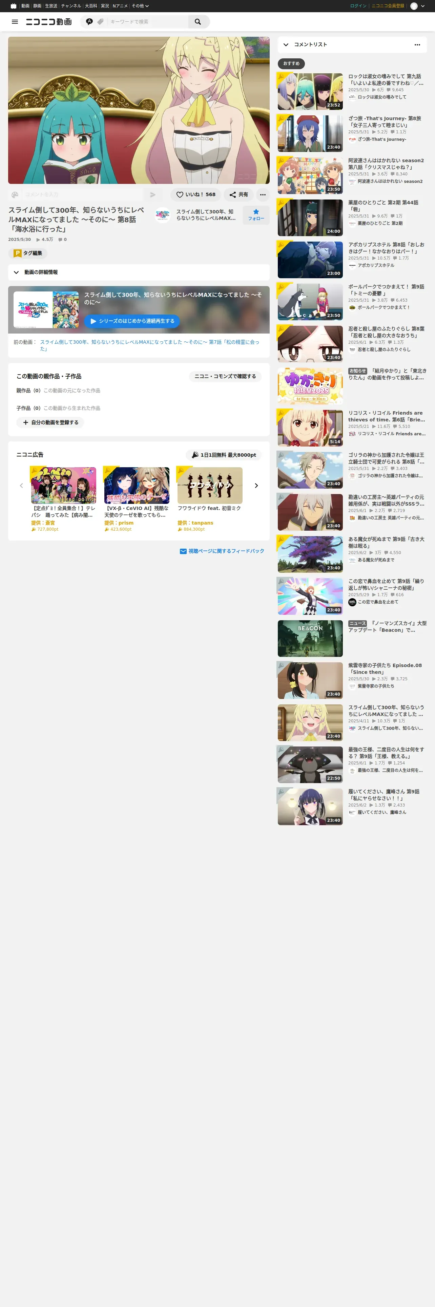Like the video with heart いいね button

point(195,194)
